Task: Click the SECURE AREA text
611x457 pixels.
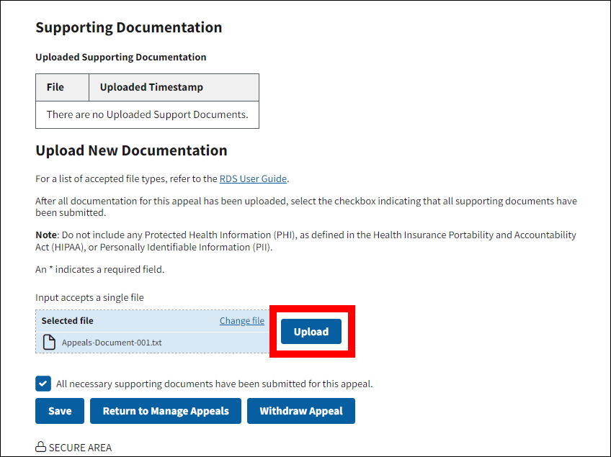Action: click(x=80, y=448)
